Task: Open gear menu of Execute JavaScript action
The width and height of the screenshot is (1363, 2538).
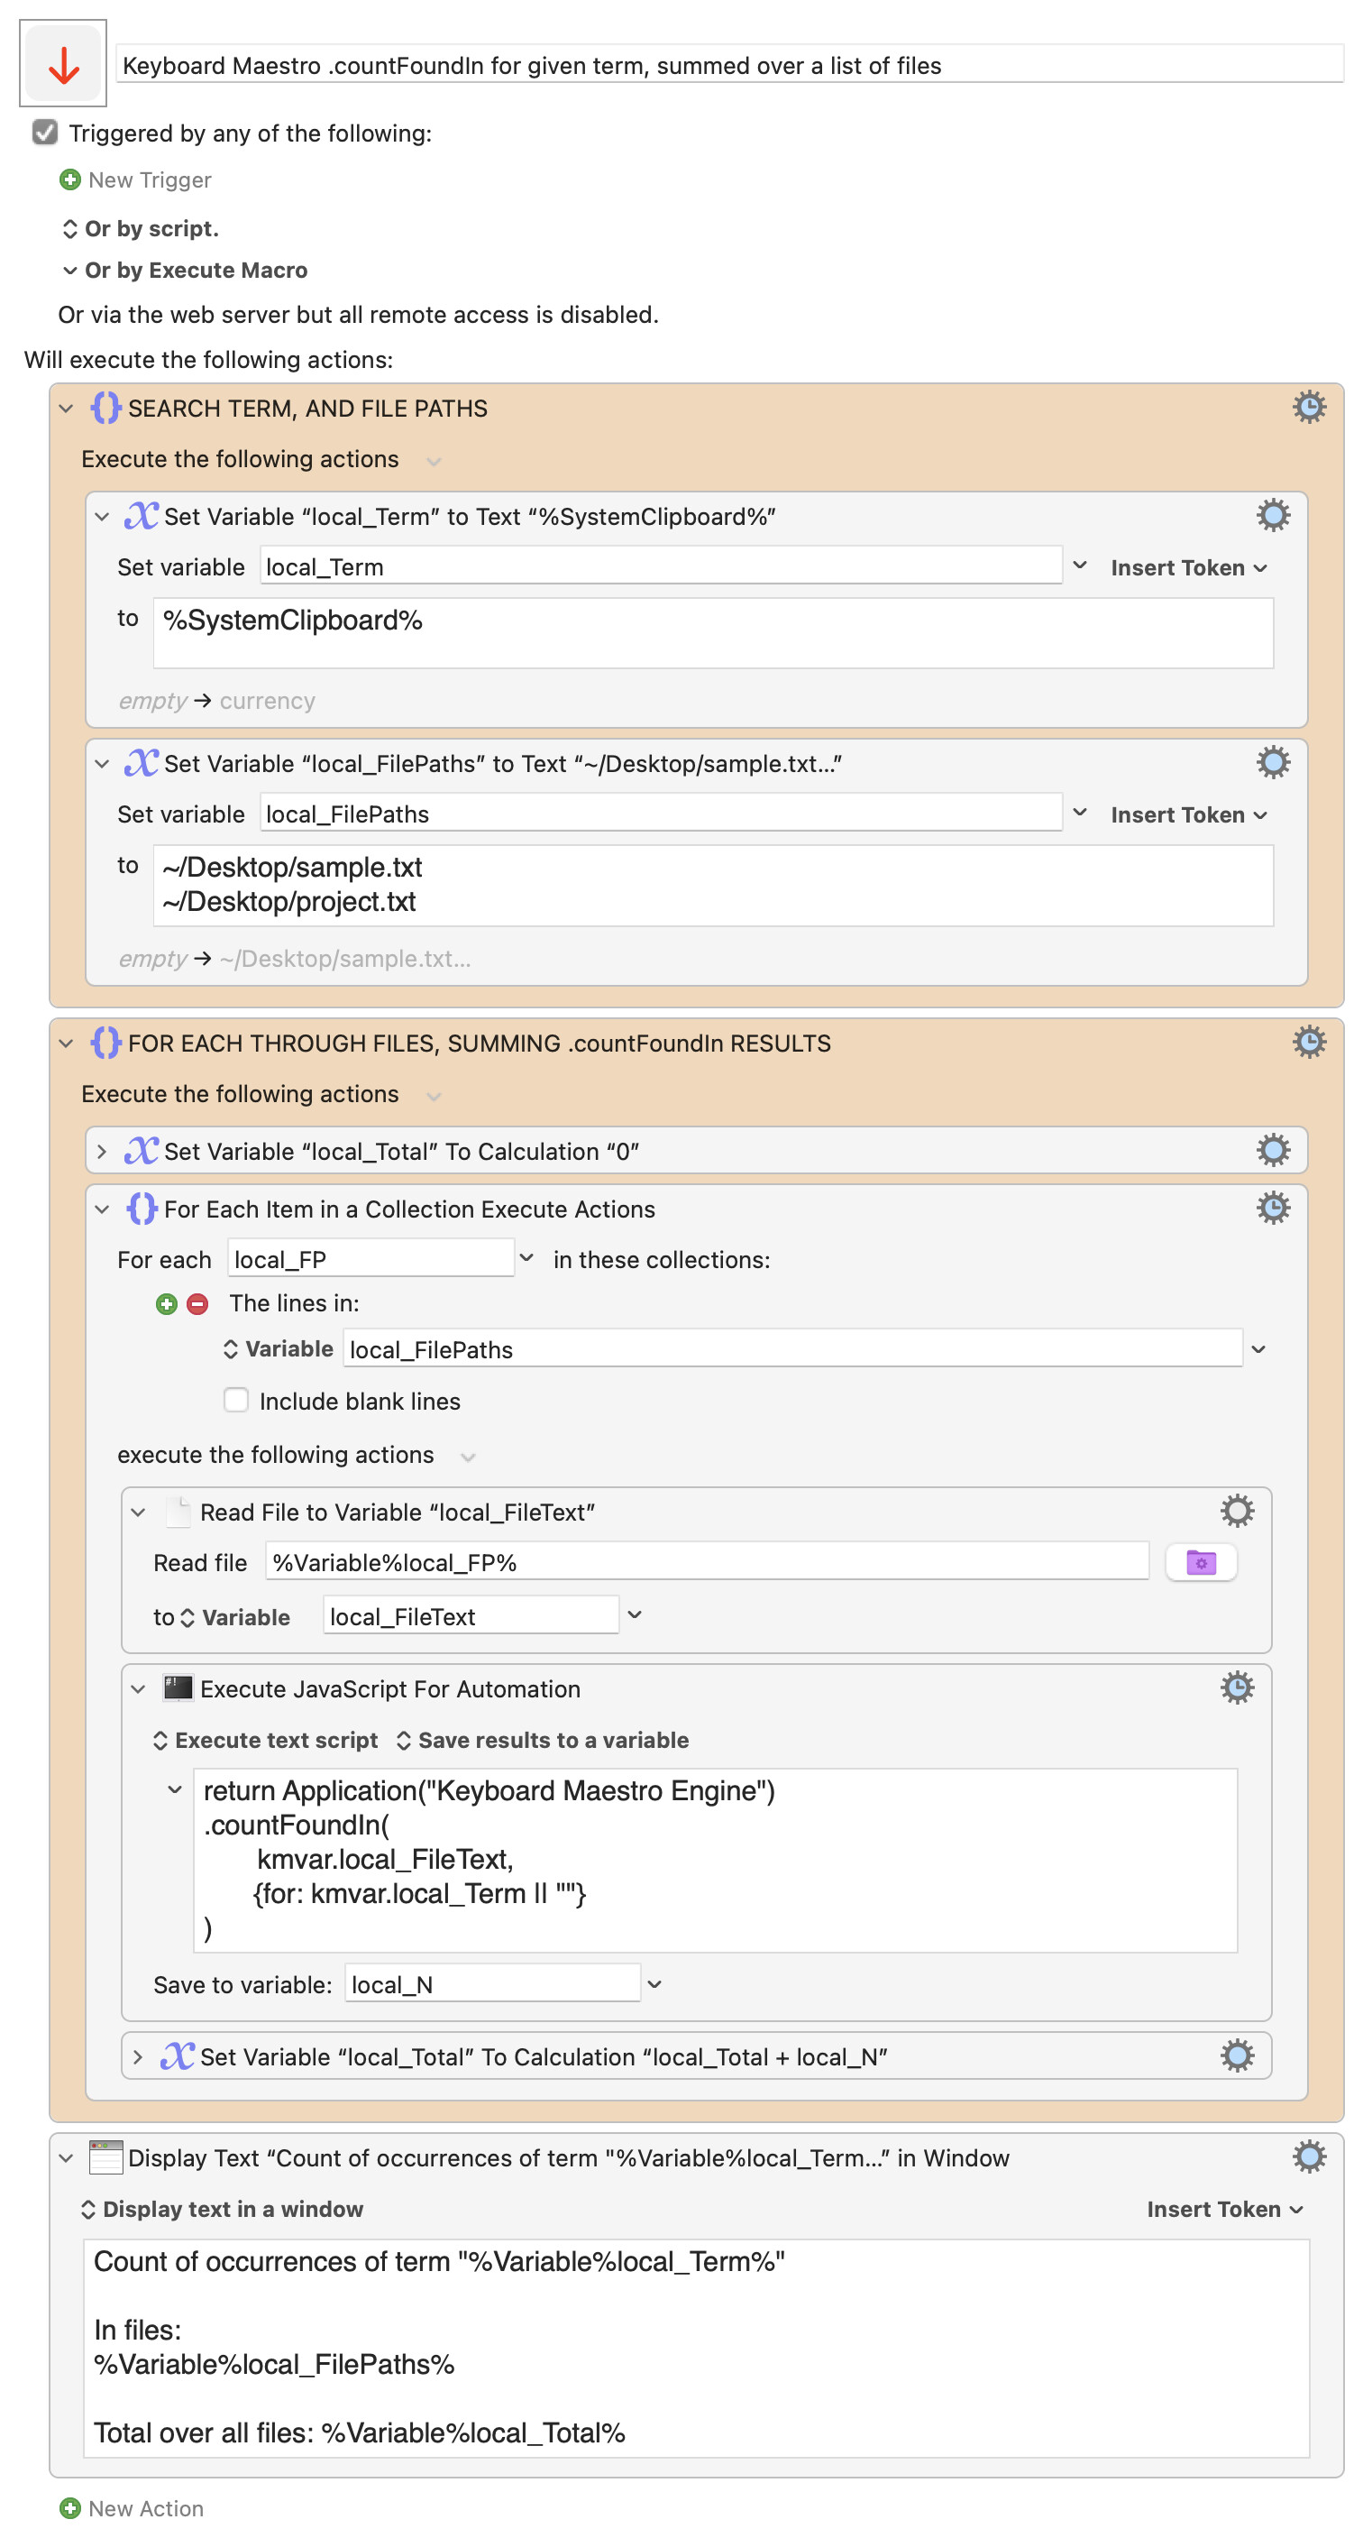Action: (x=1236, y=1687)
